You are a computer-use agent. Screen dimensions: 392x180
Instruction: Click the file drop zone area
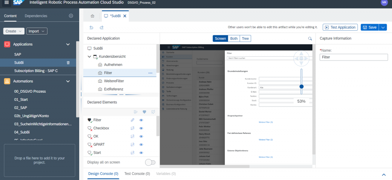click(x=39, y=160)
